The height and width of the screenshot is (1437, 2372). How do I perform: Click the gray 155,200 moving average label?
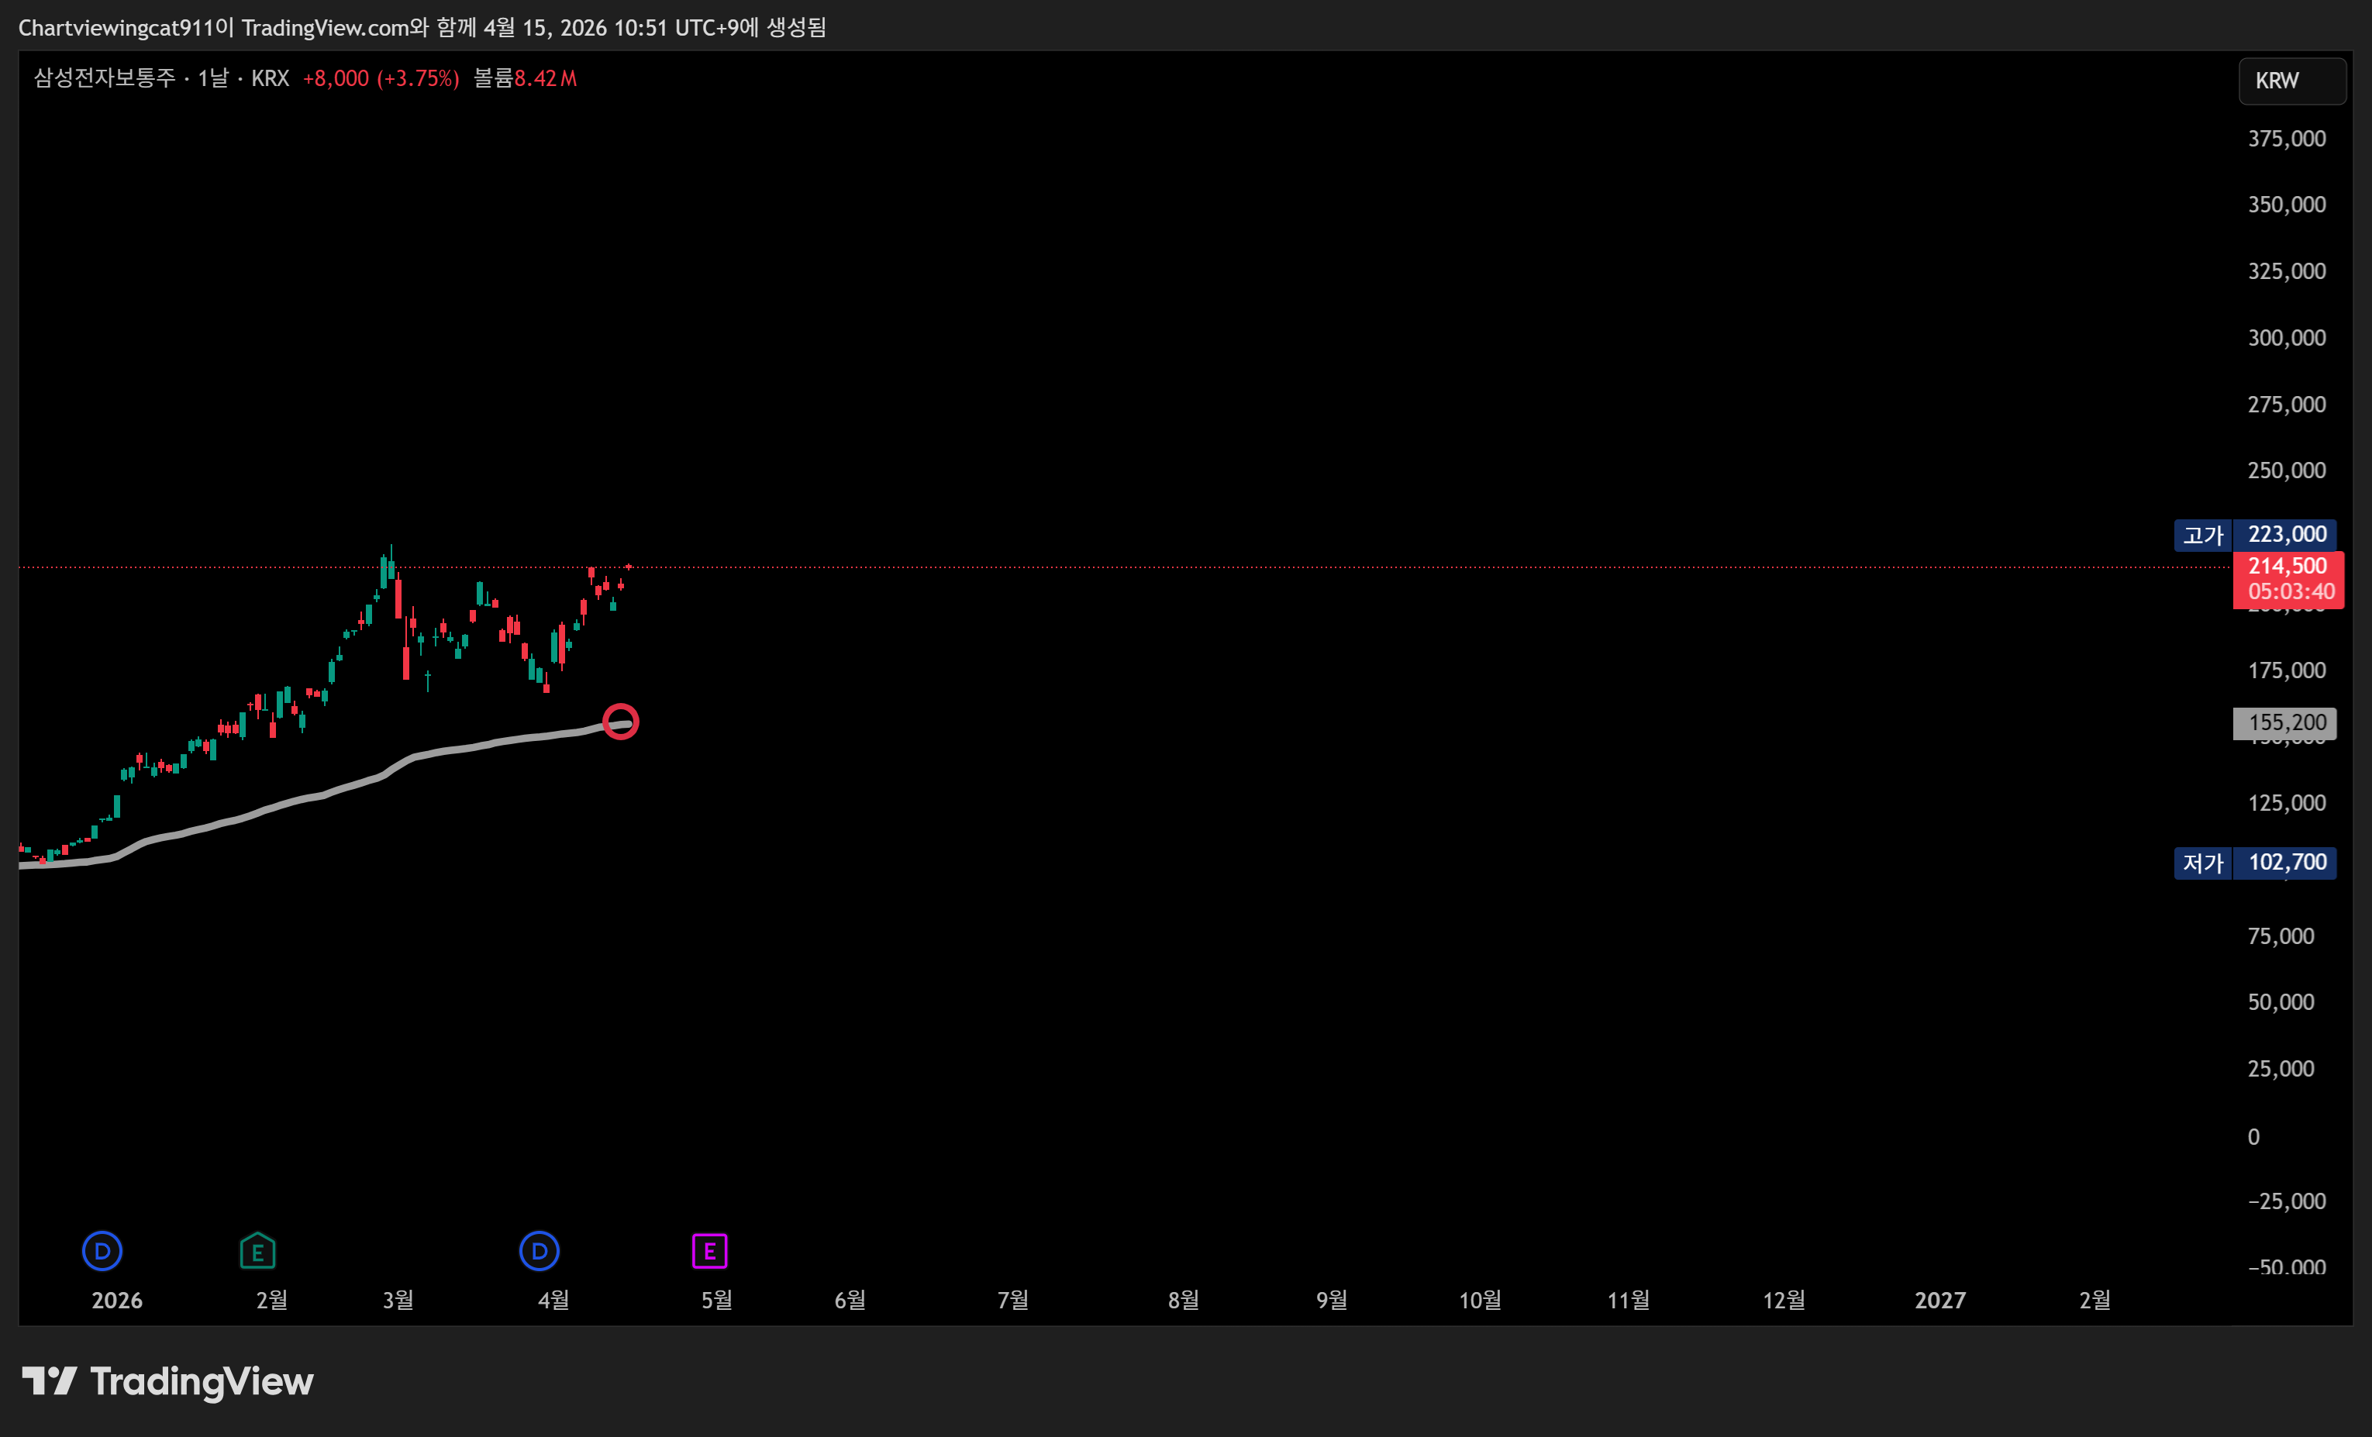(2284, 723)
